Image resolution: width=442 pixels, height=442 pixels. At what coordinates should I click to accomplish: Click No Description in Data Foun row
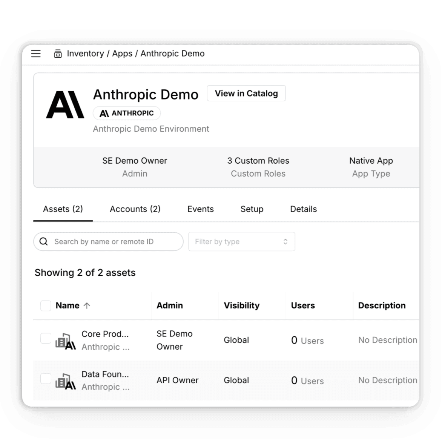pos(388,380)
